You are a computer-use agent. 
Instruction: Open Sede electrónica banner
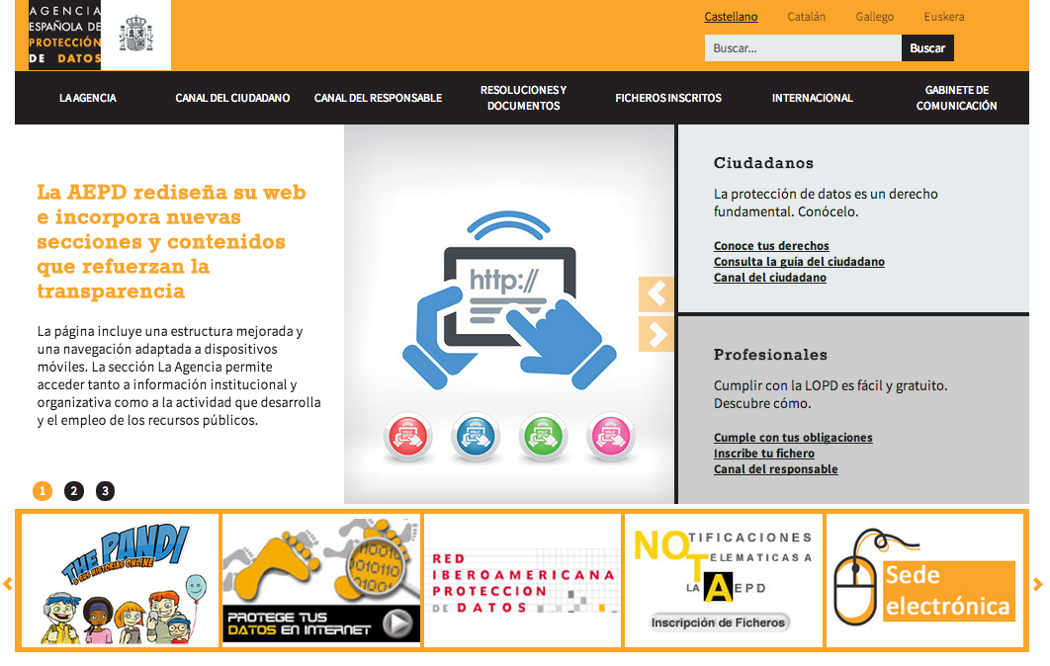[x=924, y=581]
